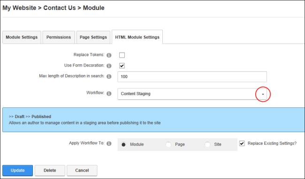The width and height of the screenshot is (305, 179).
Task: Enable the Replace Tokens checkbox
Action: (x=122, y=55)
